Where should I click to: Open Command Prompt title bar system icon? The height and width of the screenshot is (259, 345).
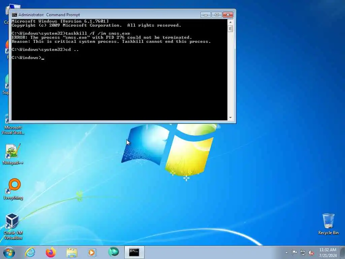pos(14,15)
